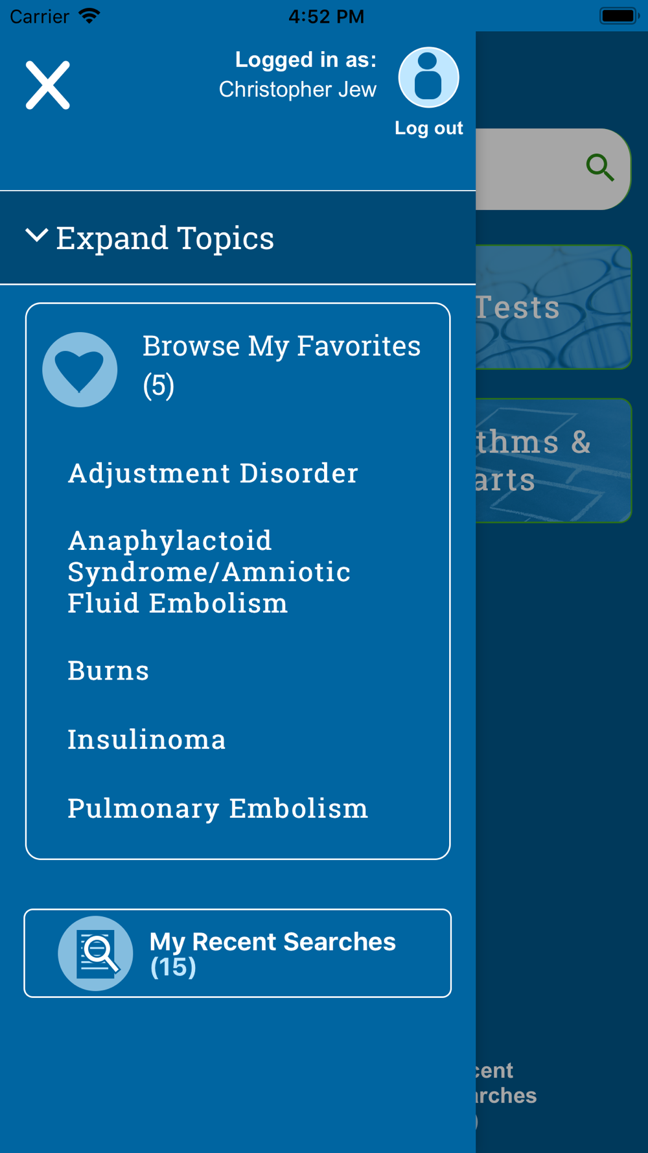648x1153 pixels.
Task: Open My Recent Searches (15)
Action: tap(238, 953)
